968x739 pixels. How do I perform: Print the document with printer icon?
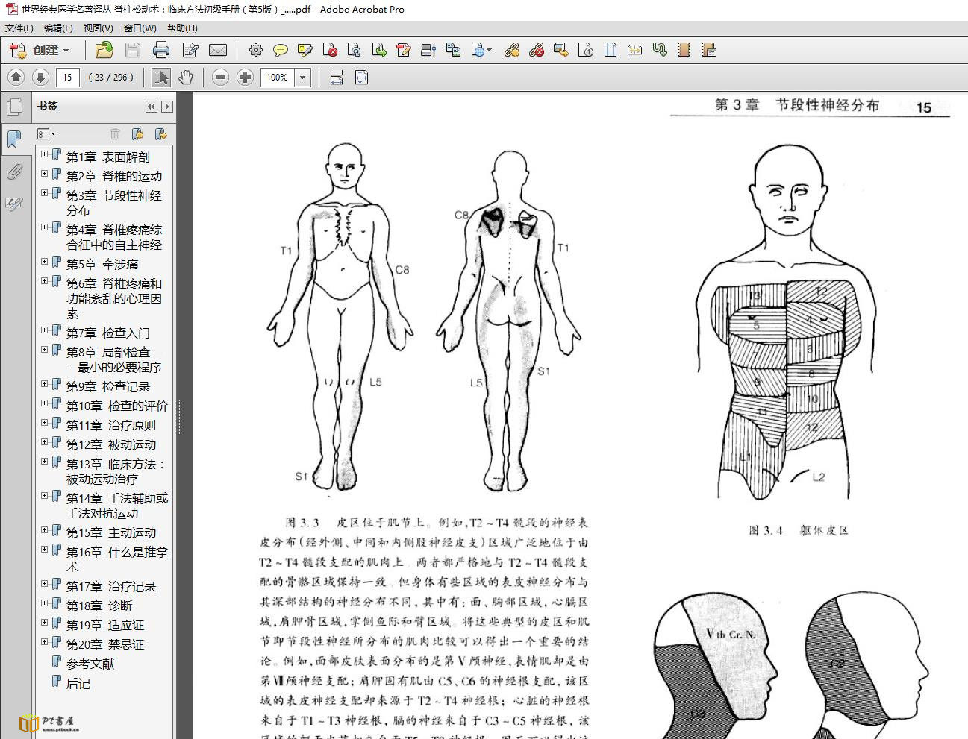161,51
